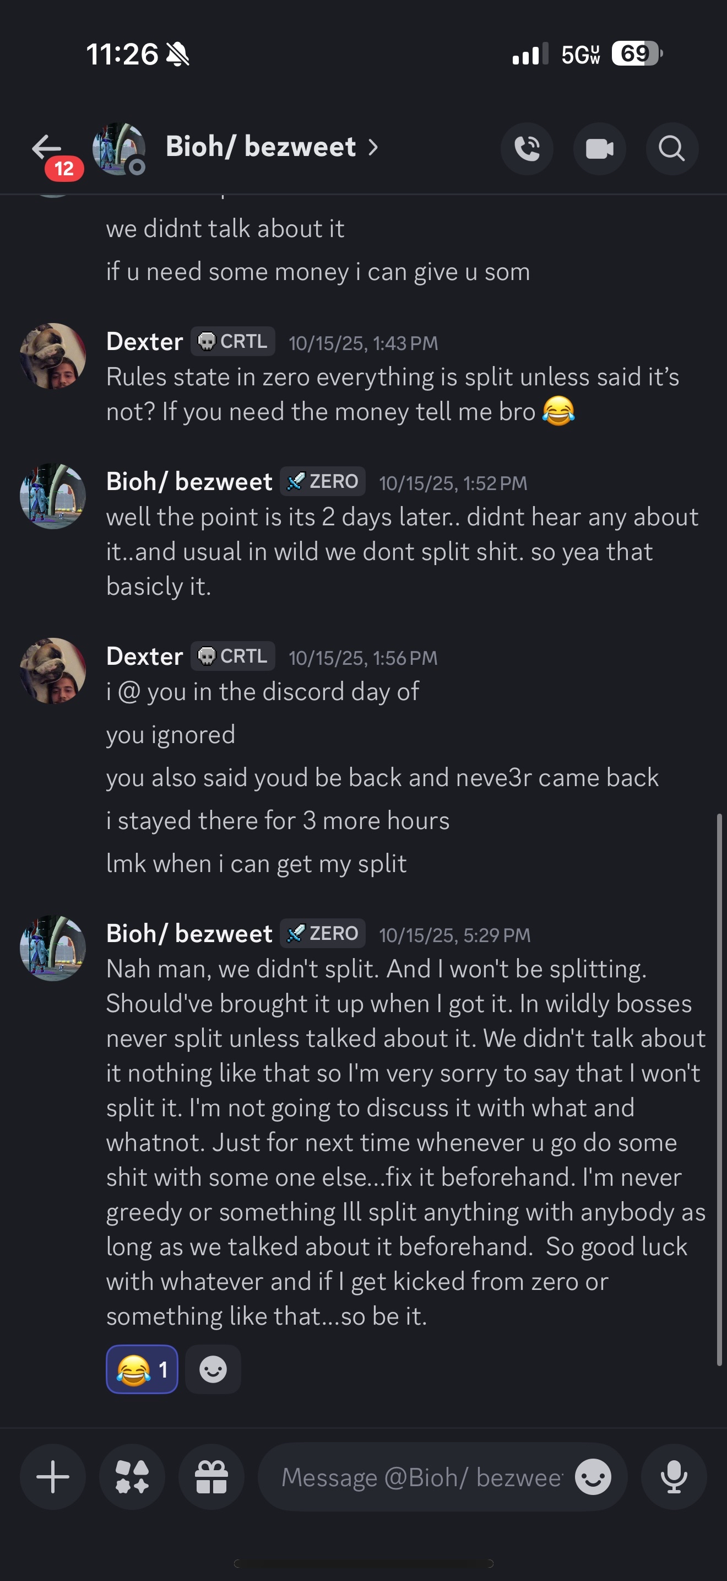Tap the back arrow with unread badge
Image resolution: width=727 pixels, height=1581 pixels.
tap(47, 147)
